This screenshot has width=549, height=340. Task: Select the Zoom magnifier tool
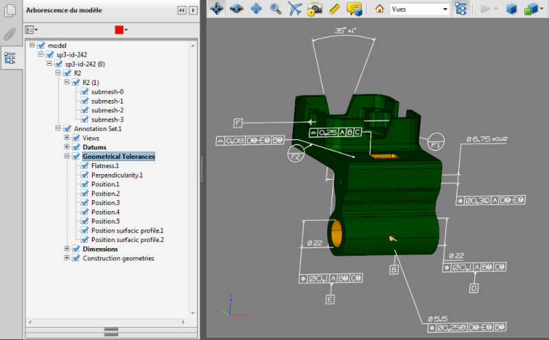[x=275, y=9]
